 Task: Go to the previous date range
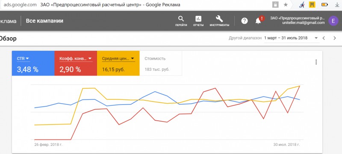point(324,38)
